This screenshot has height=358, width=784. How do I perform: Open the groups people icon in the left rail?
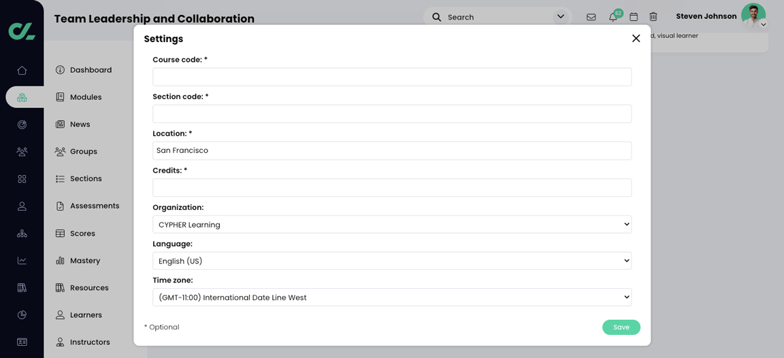tap(22, 151)
